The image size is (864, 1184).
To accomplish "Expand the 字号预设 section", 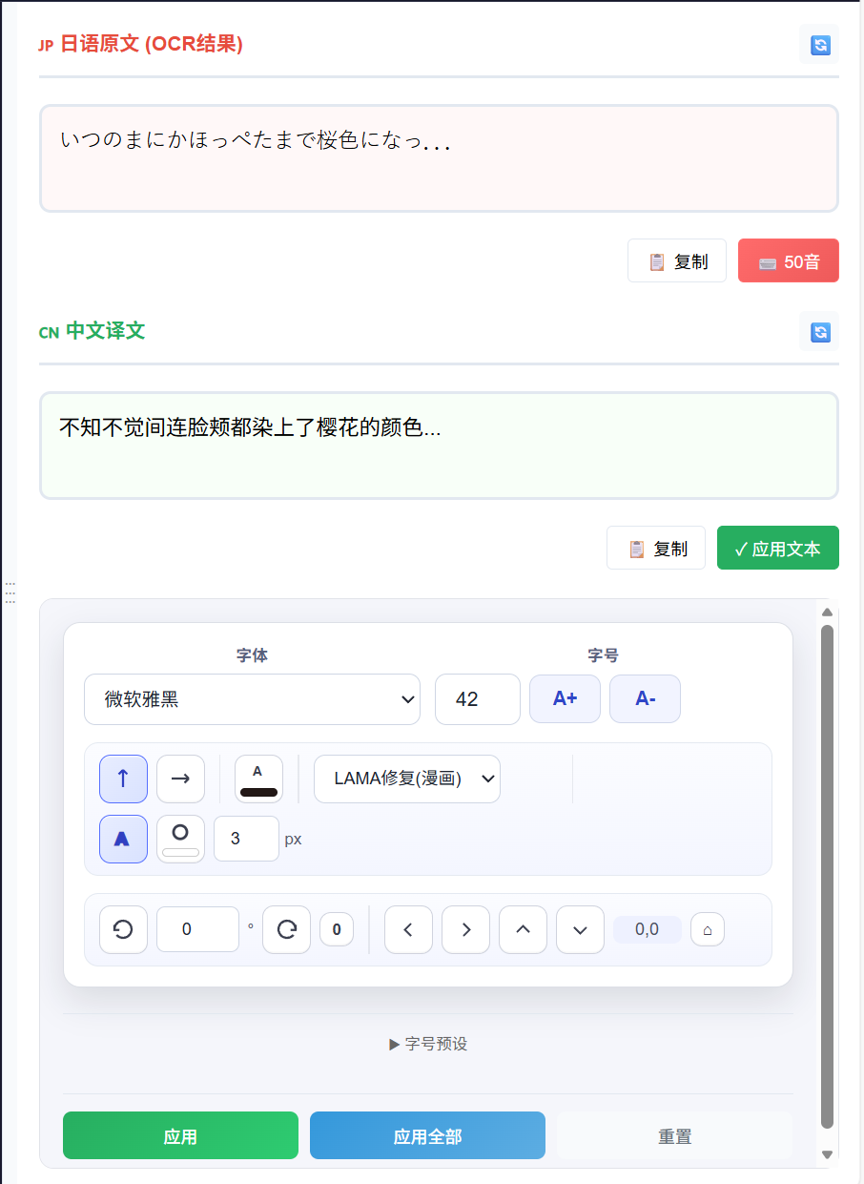I will coord(428,1044).
